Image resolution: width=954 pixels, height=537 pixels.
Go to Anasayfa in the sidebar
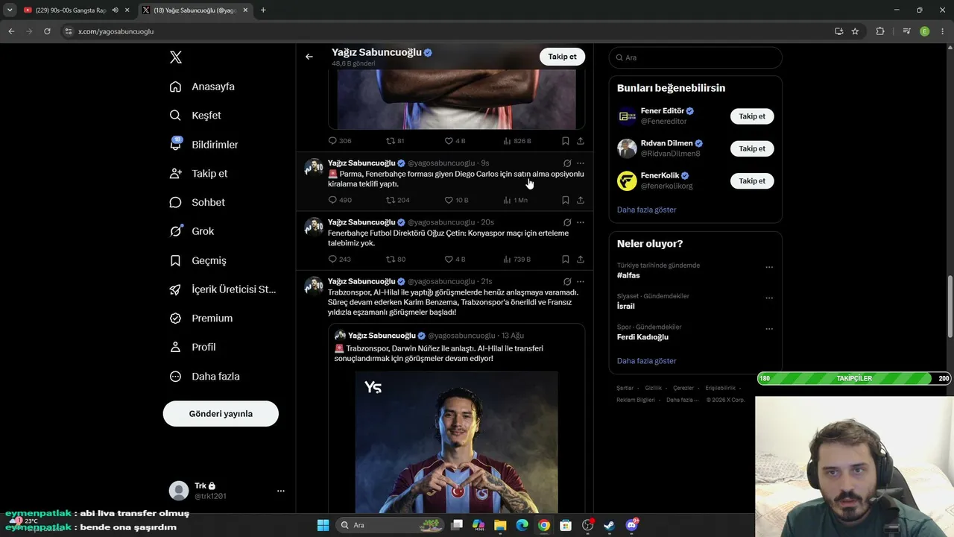coord(202,87)
